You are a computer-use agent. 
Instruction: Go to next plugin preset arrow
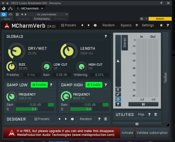point(89,25)
